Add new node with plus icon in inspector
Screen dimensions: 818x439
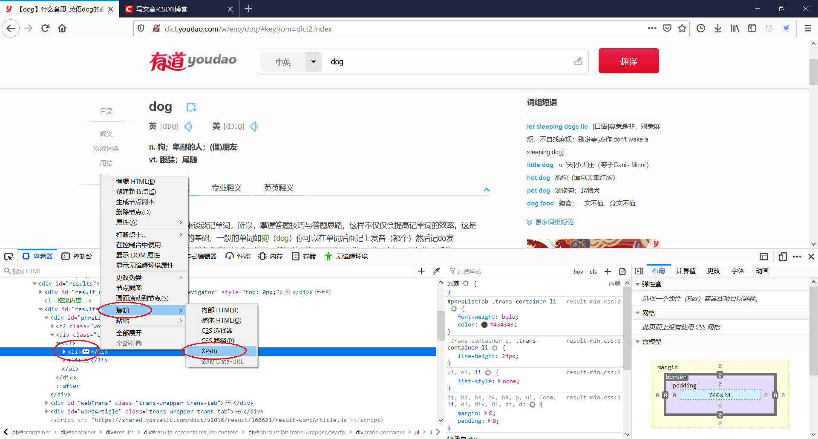pos(421,271)
